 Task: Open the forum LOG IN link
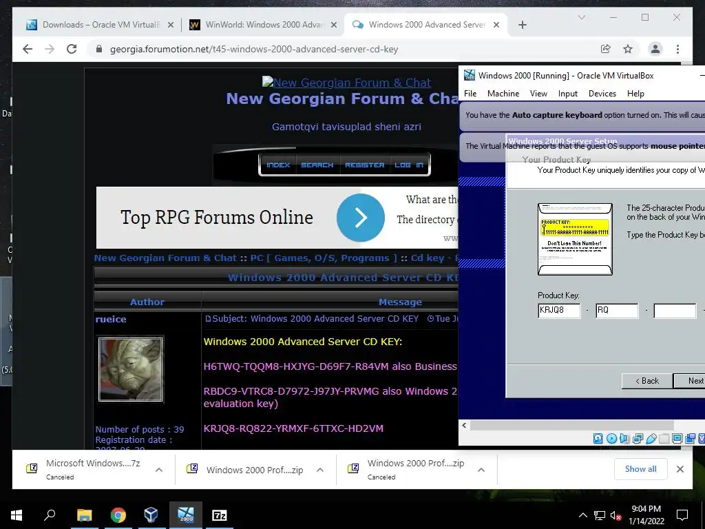(x=409, y=165)
